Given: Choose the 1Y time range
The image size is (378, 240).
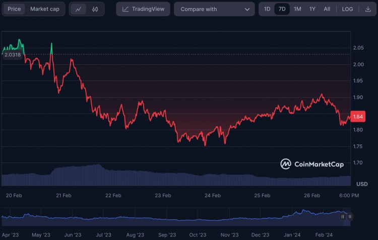Looking at the screenshot, I should click(x=312, y=9).
